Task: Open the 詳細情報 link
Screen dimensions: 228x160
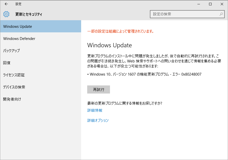Action: click(95, 110)
